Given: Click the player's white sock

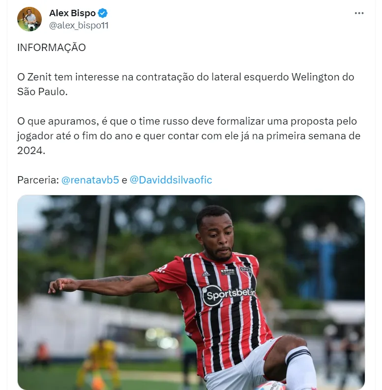Looking at the screenshot, I should point(301,367).
